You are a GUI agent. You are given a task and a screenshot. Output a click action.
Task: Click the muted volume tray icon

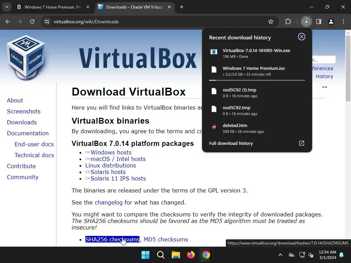click(x=311, y=255)
